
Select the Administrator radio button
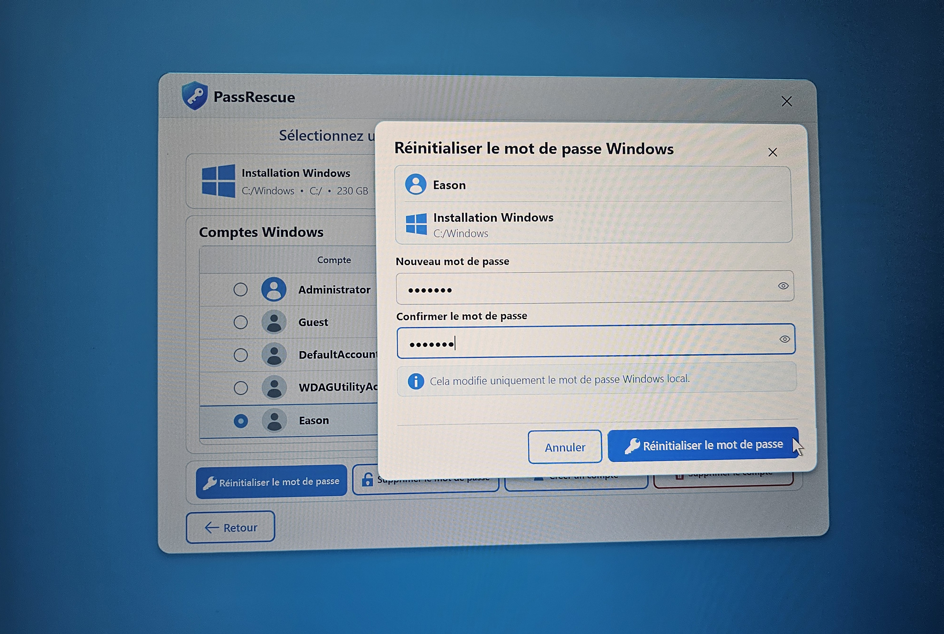[240, 289]
